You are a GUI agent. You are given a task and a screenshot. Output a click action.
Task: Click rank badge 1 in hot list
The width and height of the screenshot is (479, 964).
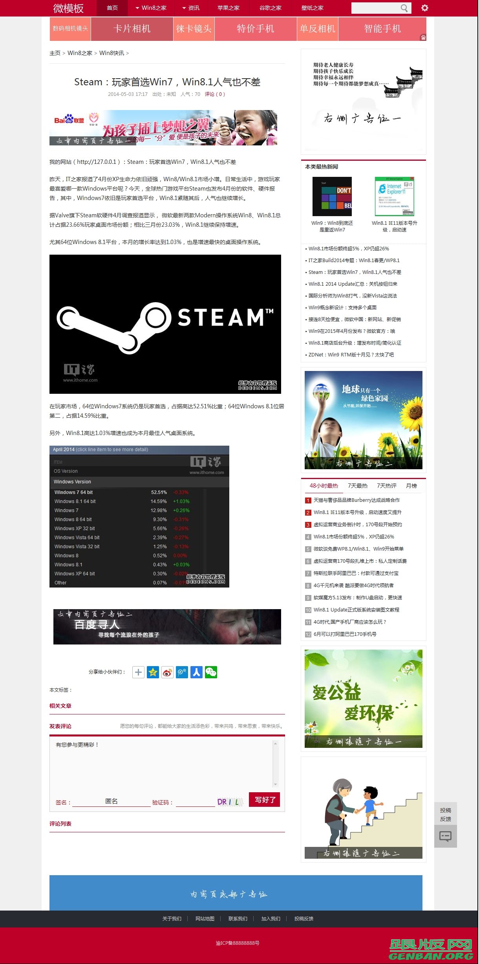(x=308, y=500)
